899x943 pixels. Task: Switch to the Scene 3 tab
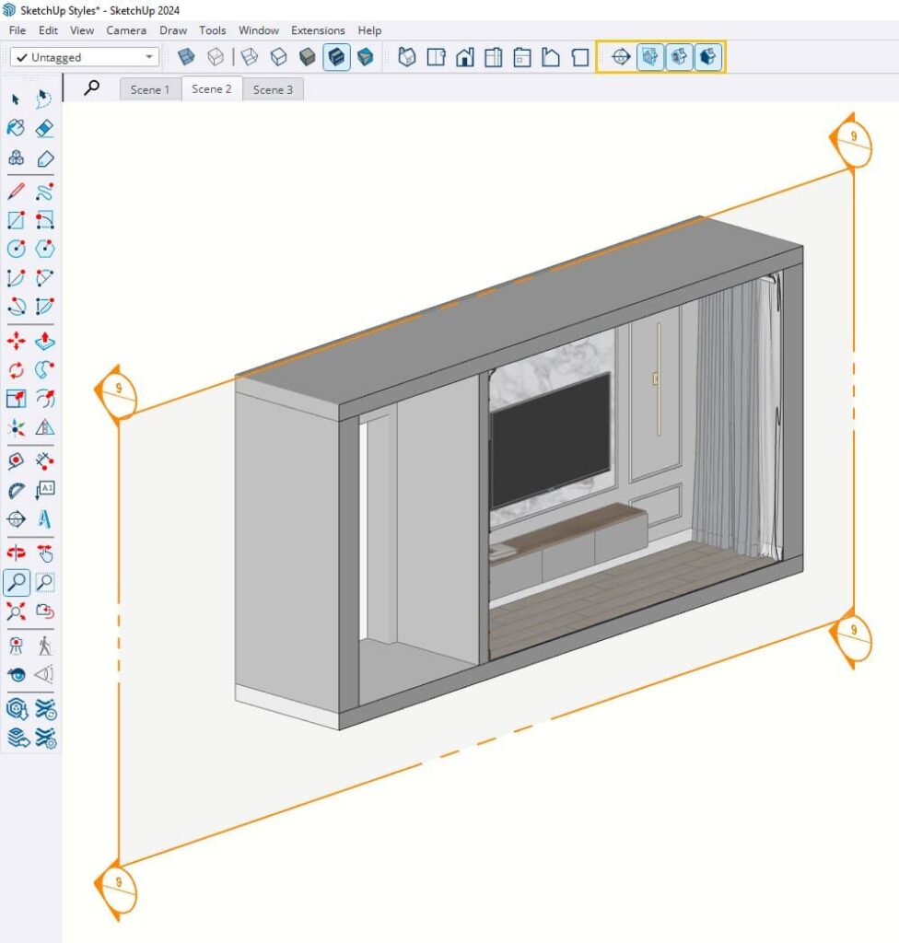273,89
